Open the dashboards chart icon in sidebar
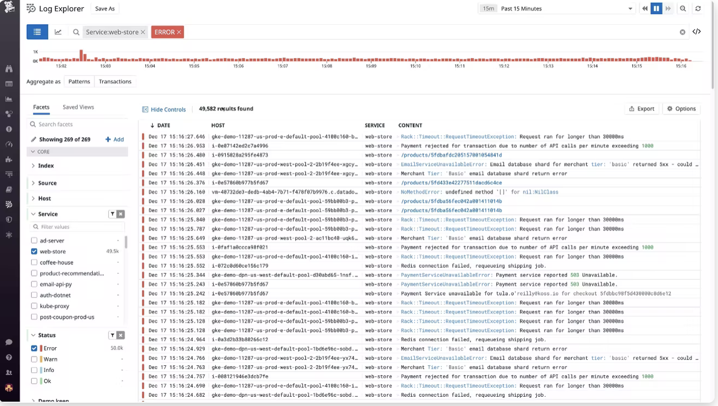This screenshot has width=718, height=406. [x=9, y=99]
